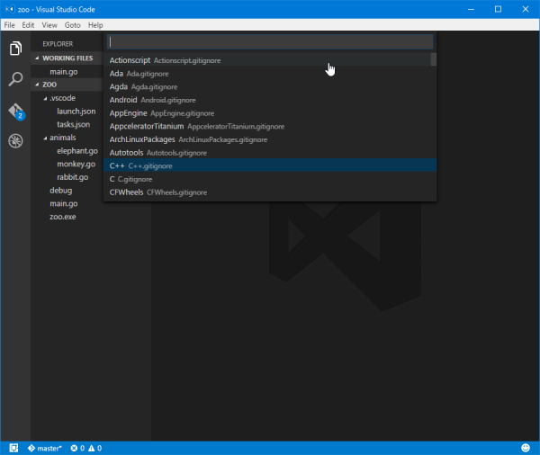
Task: Open the Git view with badge 2
Action: click(x=16, y=112)
